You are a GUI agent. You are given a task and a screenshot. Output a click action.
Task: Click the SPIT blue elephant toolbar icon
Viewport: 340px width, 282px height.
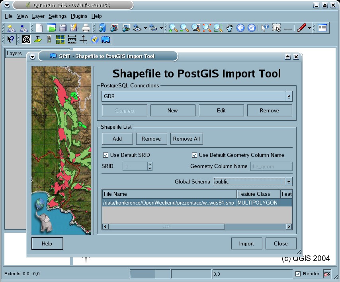106,39
